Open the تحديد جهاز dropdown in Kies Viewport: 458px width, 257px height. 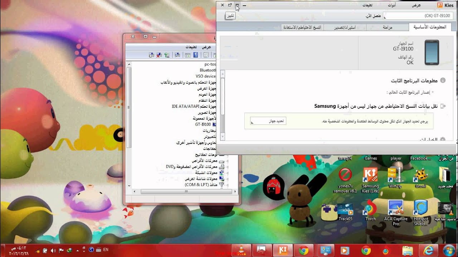(x=268, y=121)
